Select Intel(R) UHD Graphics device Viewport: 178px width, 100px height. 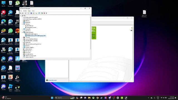(x=32, y=34)
